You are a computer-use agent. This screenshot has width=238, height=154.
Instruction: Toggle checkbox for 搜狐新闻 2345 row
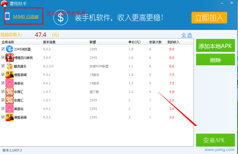tap(3, 117)
